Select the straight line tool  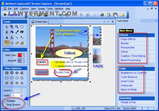coord(17,38)
